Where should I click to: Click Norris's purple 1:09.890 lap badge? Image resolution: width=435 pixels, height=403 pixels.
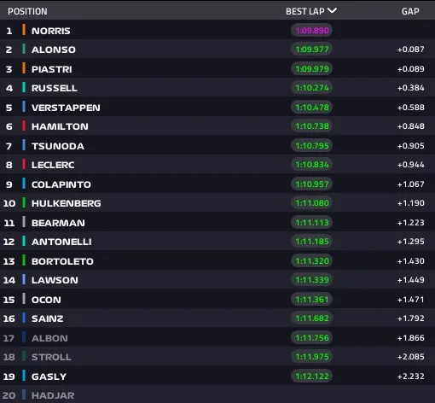tap(312, 30)
